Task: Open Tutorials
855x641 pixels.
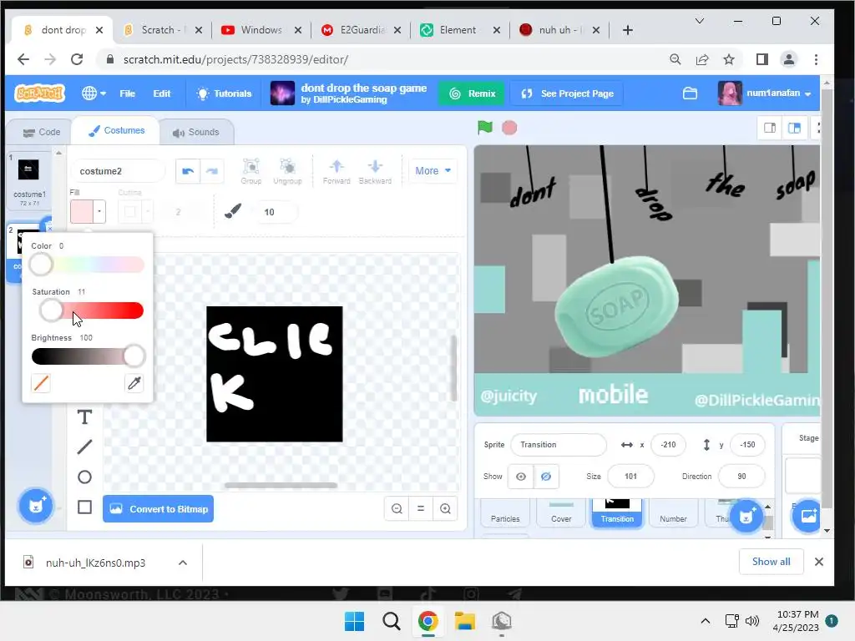Action: tap(224, 93)
